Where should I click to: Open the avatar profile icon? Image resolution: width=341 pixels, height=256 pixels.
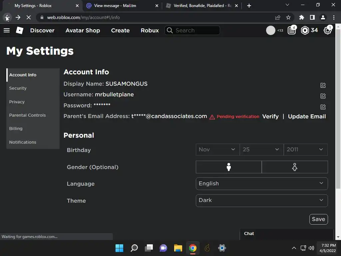point(270,30)
